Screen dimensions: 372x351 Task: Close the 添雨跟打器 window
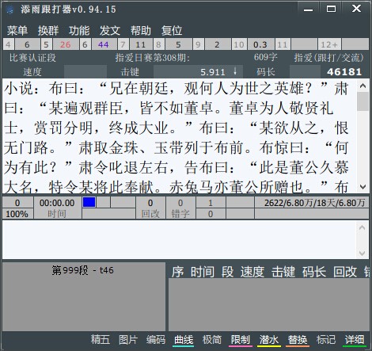coord(356,9)
